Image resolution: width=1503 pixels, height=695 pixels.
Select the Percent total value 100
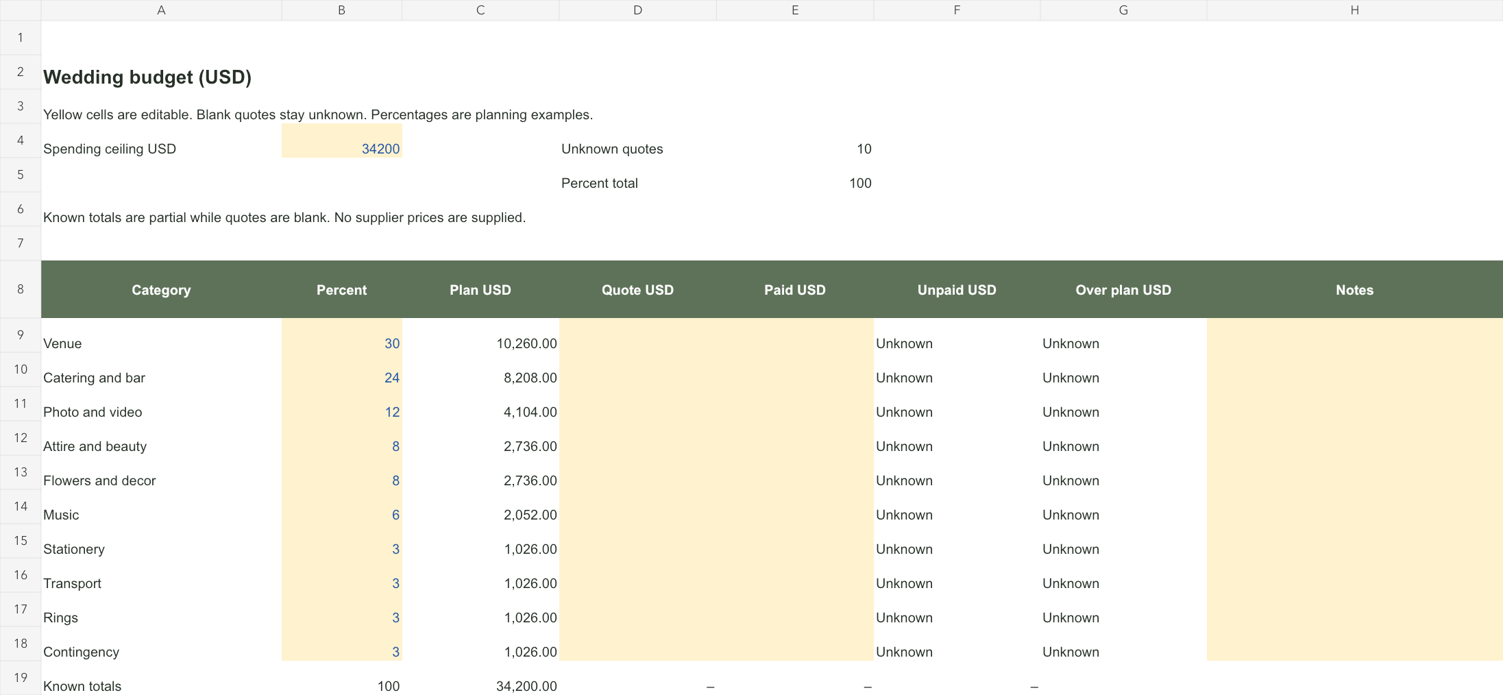pyautogui.click(x=795, y=175)
